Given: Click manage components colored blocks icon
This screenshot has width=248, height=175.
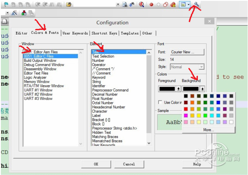Looking at the screenshot, I should point(24,13).
